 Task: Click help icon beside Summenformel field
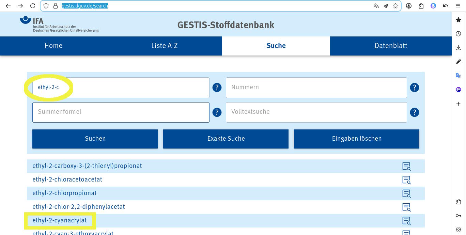pyautogui.click(x=217, y=112)
